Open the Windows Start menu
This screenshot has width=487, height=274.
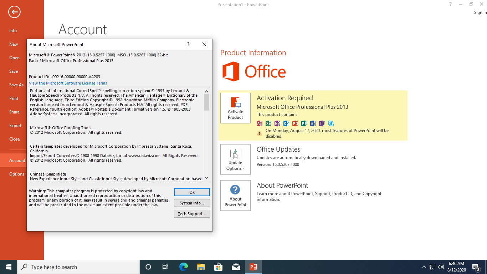(x=9, y=267)
